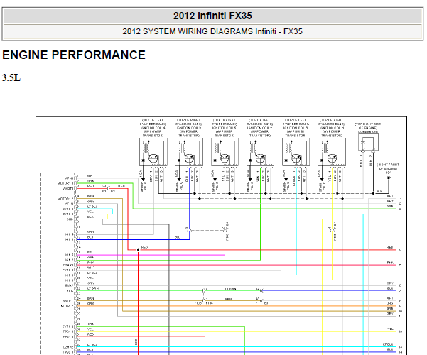Click the "LT GRN" wire label at pin 22

pyautogui.click(x=93, y=288)
